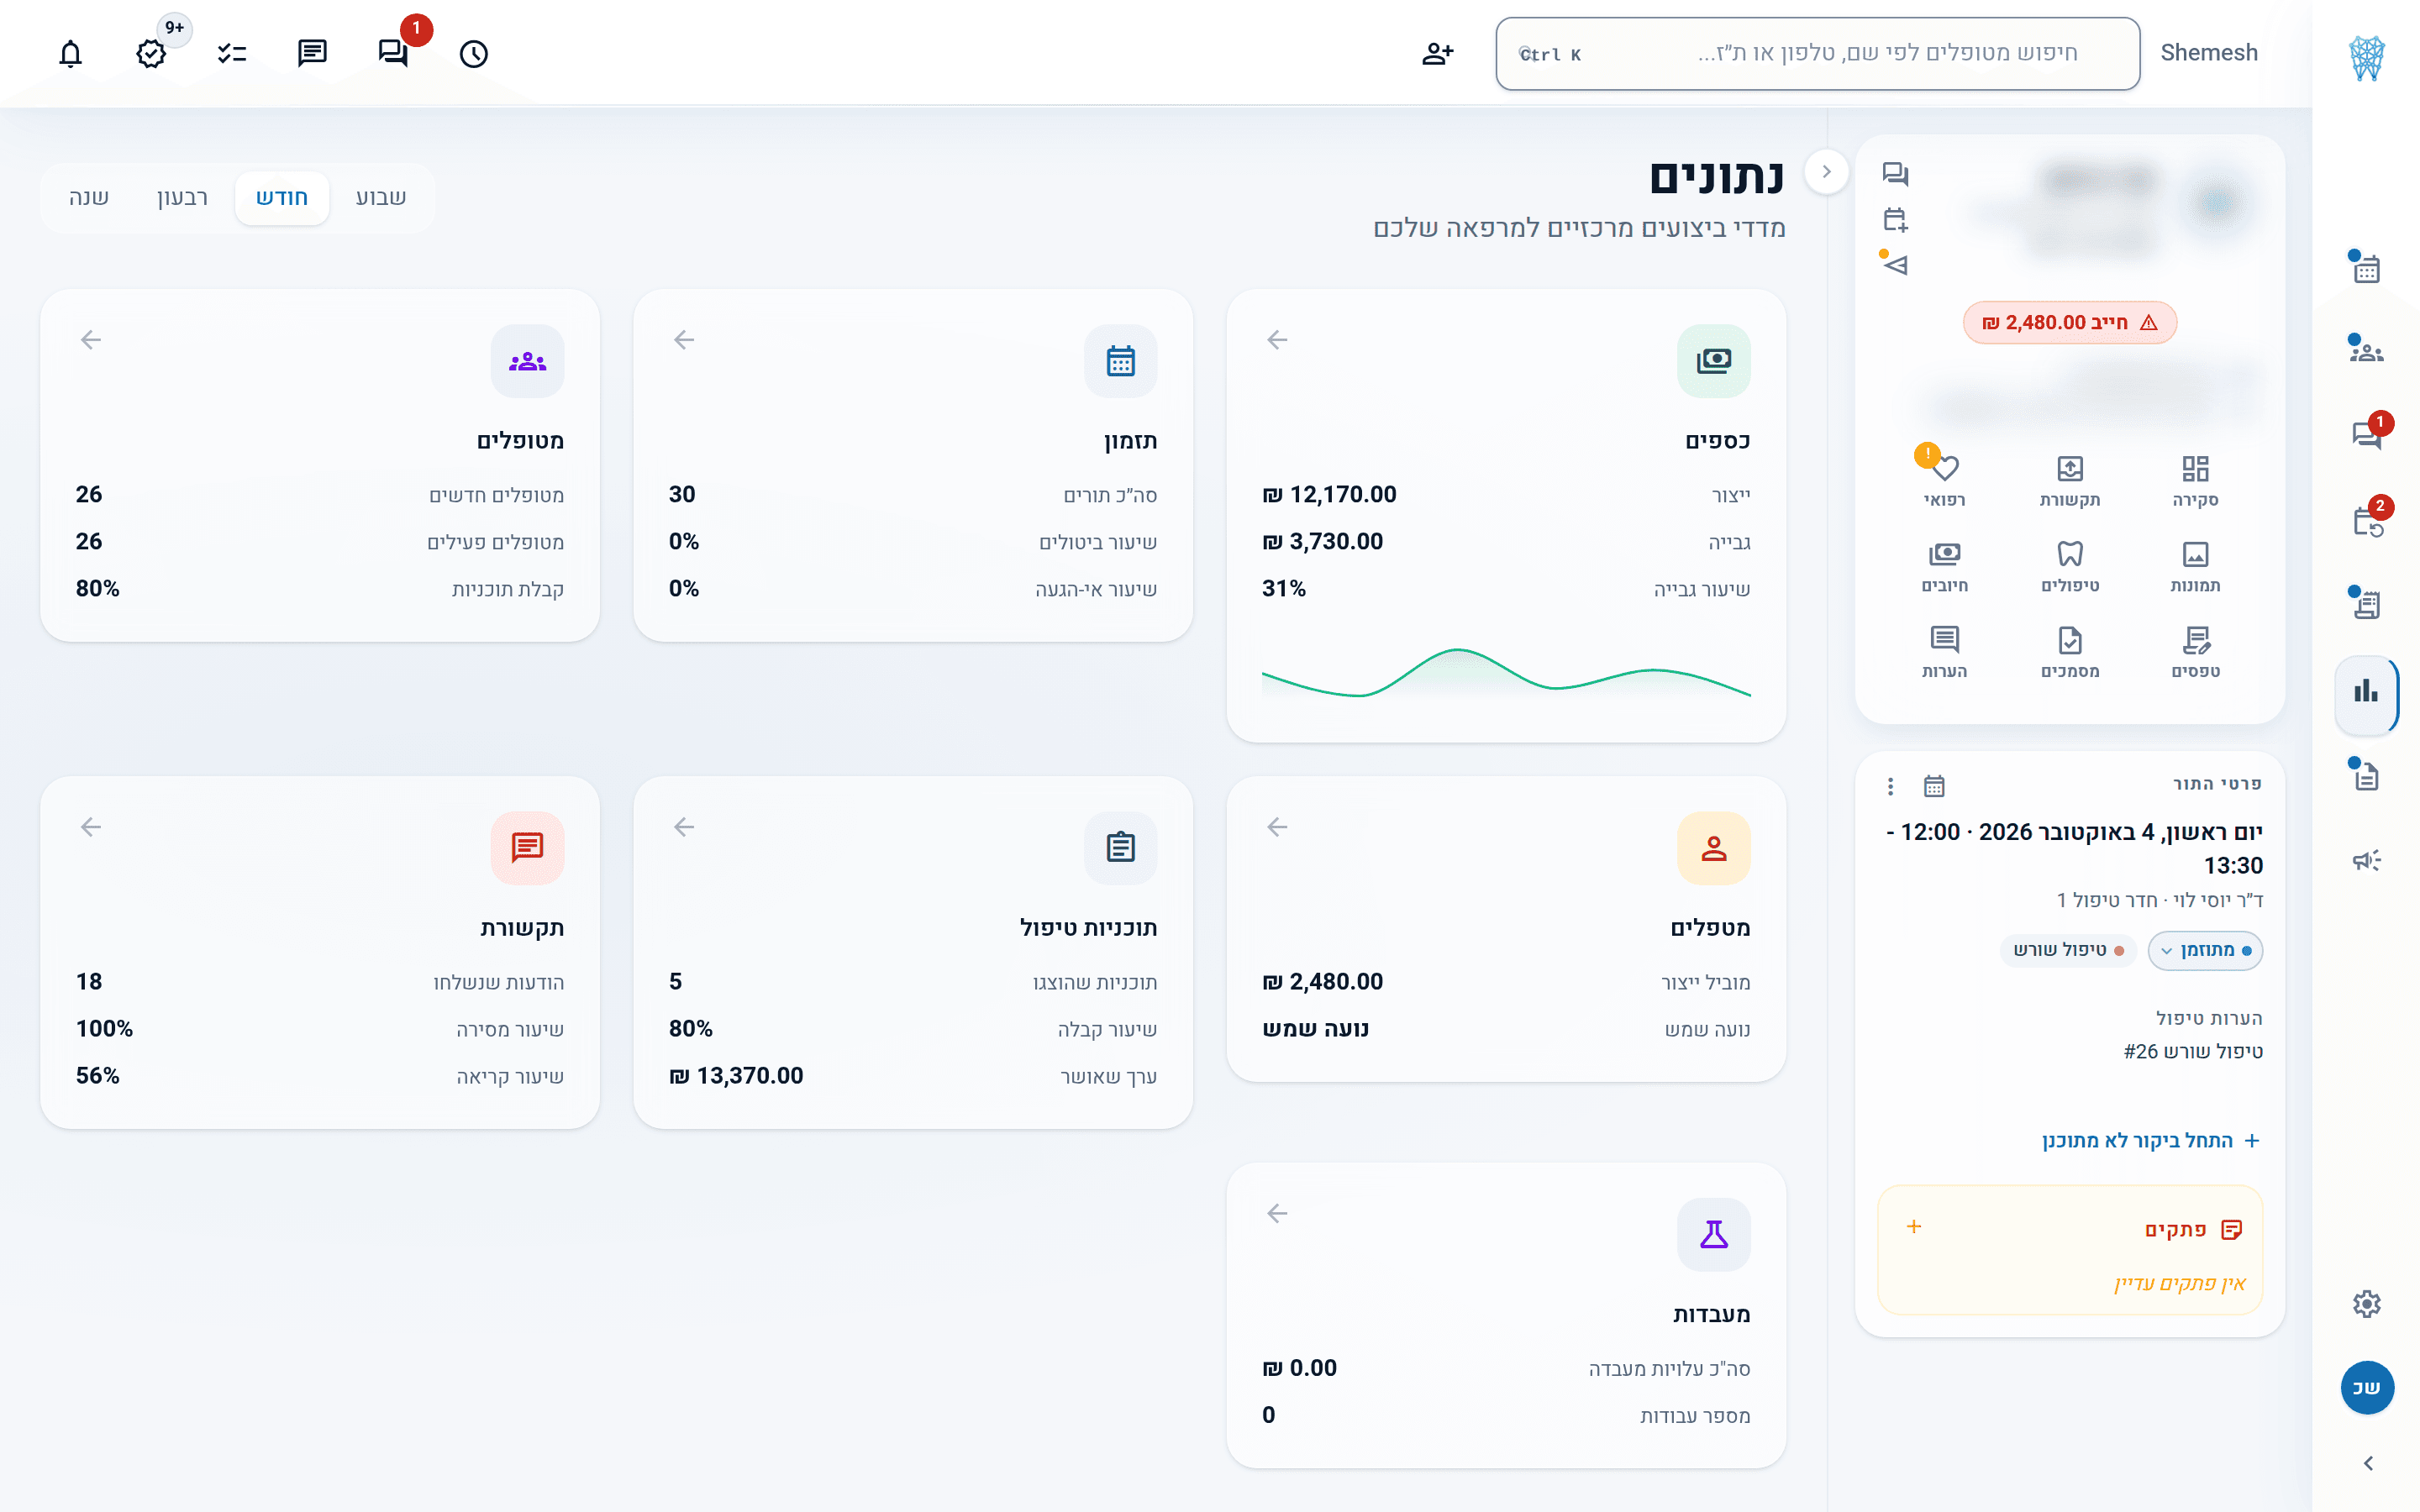
Task: Open the מסמכים documents shortcut
Action: (2070, 653)
